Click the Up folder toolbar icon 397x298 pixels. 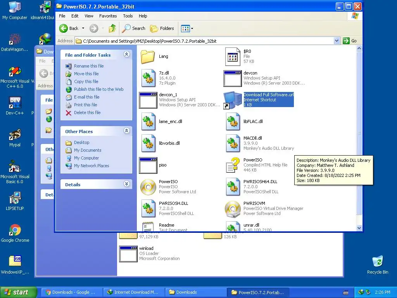point(112,28)
